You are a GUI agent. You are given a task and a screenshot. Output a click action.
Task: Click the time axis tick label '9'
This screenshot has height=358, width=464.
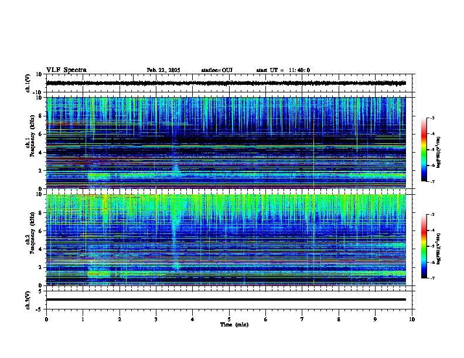(375, 319)
